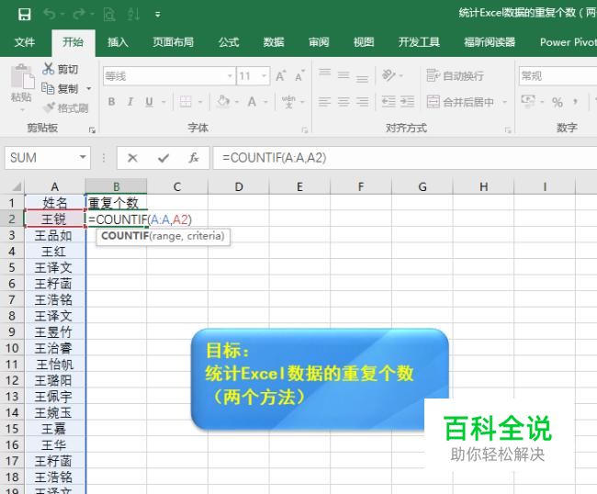This screenshot has height=494, width=597.
Task: Click the center align icon
Action: [344, 102]
